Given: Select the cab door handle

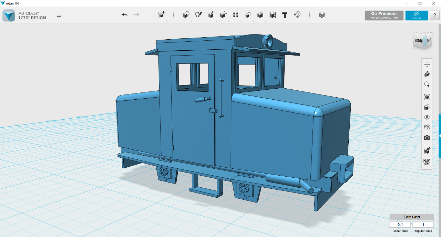Looking at the screenshot, I should [203, 100].
